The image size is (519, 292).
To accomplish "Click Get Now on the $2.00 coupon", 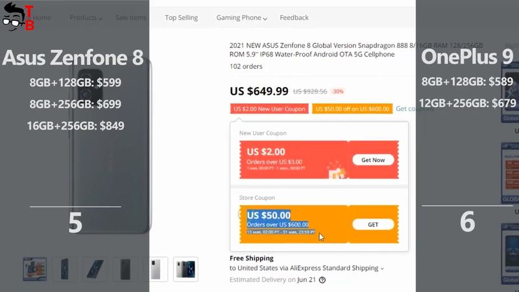I will [x=373, y=160].
